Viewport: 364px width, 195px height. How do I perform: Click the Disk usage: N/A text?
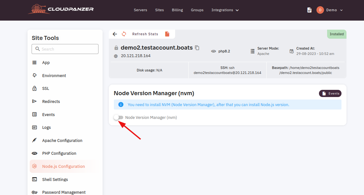(x=149, y=70)
